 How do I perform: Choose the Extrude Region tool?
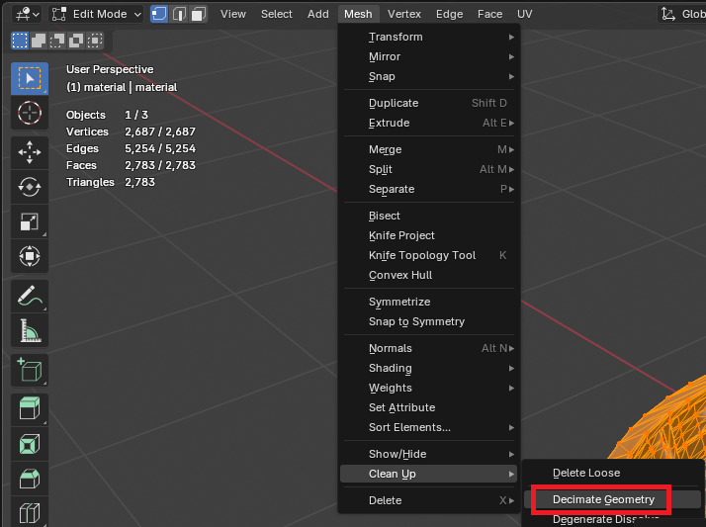pyautogui.click(x=30, y=409)
